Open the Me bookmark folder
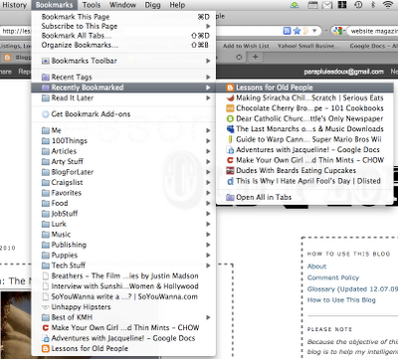Screen dimensions: 398x359 (123, 130)
